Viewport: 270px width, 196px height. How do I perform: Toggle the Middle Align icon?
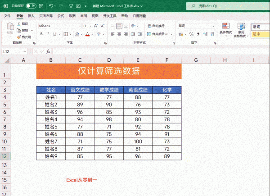click(119, 26)
